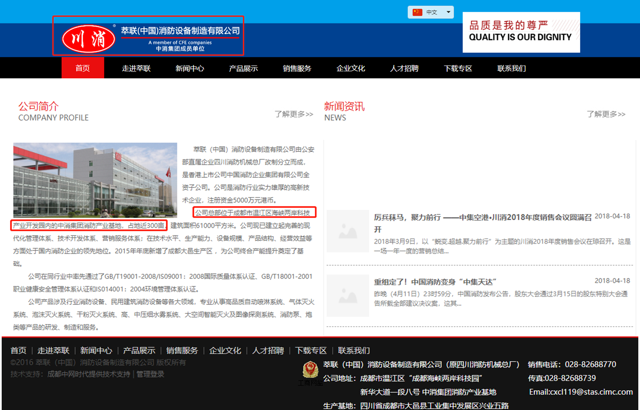Open news headline 重组定了！中国消防变身
640x410 pixels.
pos(435,282)
